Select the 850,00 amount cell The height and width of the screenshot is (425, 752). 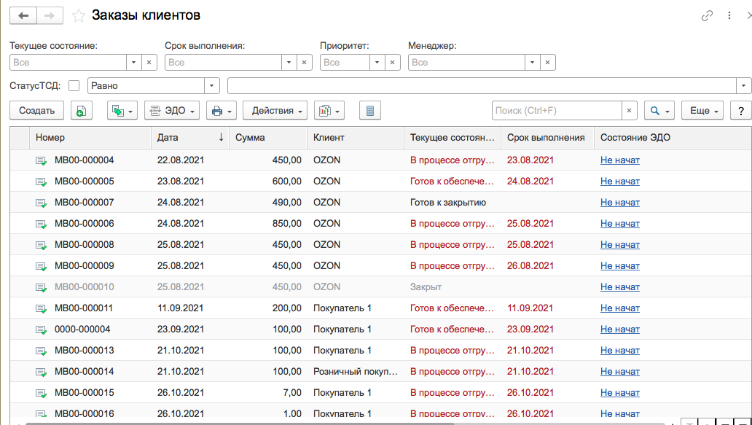pyautogui.click(x=268, y=224)
